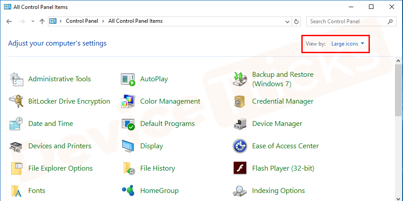Open the Fonts link
The width and height of the screenshot is (403, 201).
tap(37, 191)
